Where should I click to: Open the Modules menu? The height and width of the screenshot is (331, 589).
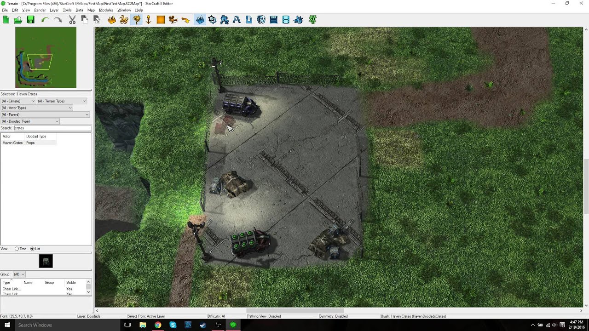pyautogui.click(x=106, y=10)
